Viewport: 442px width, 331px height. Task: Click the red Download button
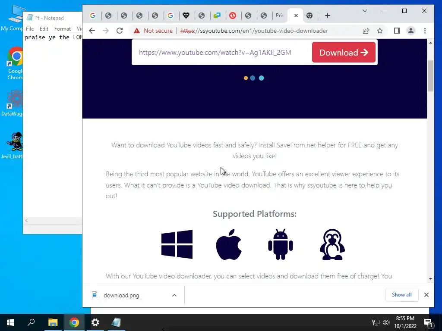(344, 52)
